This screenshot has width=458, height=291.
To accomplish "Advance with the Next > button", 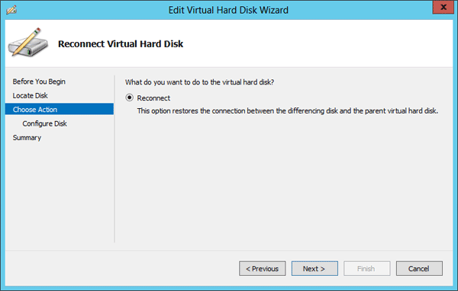I will click(314, 268).
